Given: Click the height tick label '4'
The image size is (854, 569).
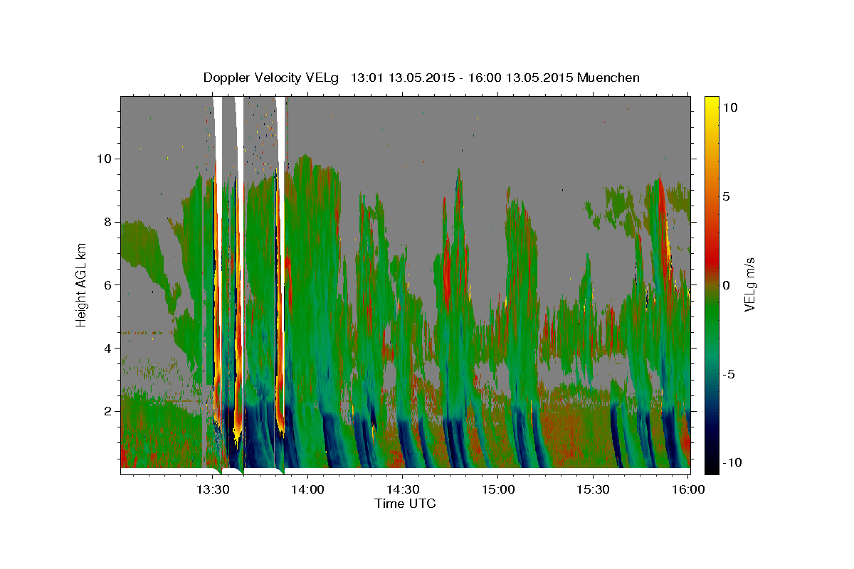Looking at the screenshot, I should 107,348.
